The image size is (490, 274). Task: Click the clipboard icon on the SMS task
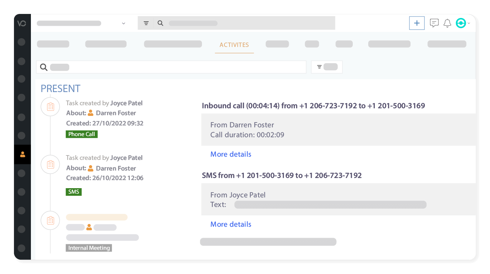point(50,164)
